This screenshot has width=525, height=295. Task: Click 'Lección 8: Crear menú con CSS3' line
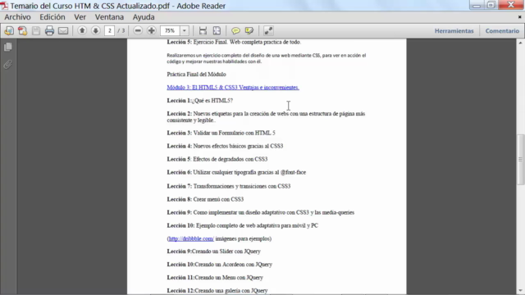point(205,199)
